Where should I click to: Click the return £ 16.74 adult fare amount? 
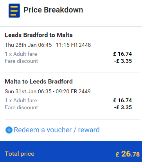tap(122, 100)
